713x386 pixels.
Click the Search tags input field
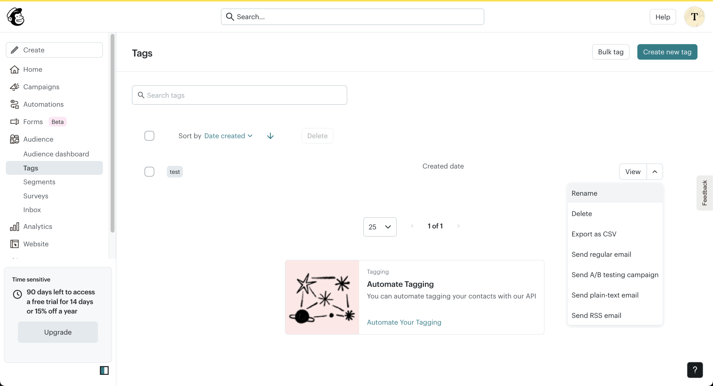[240, 95]
